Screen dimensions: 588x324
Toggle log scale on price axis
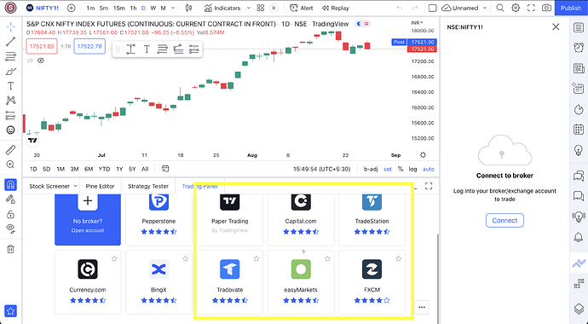(412, 169)
